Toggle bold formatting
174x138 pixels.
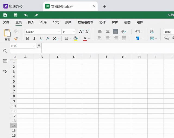(x=27, y=39)
